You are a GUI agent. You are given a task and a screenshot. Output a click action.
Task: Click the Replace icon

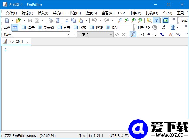140,20
